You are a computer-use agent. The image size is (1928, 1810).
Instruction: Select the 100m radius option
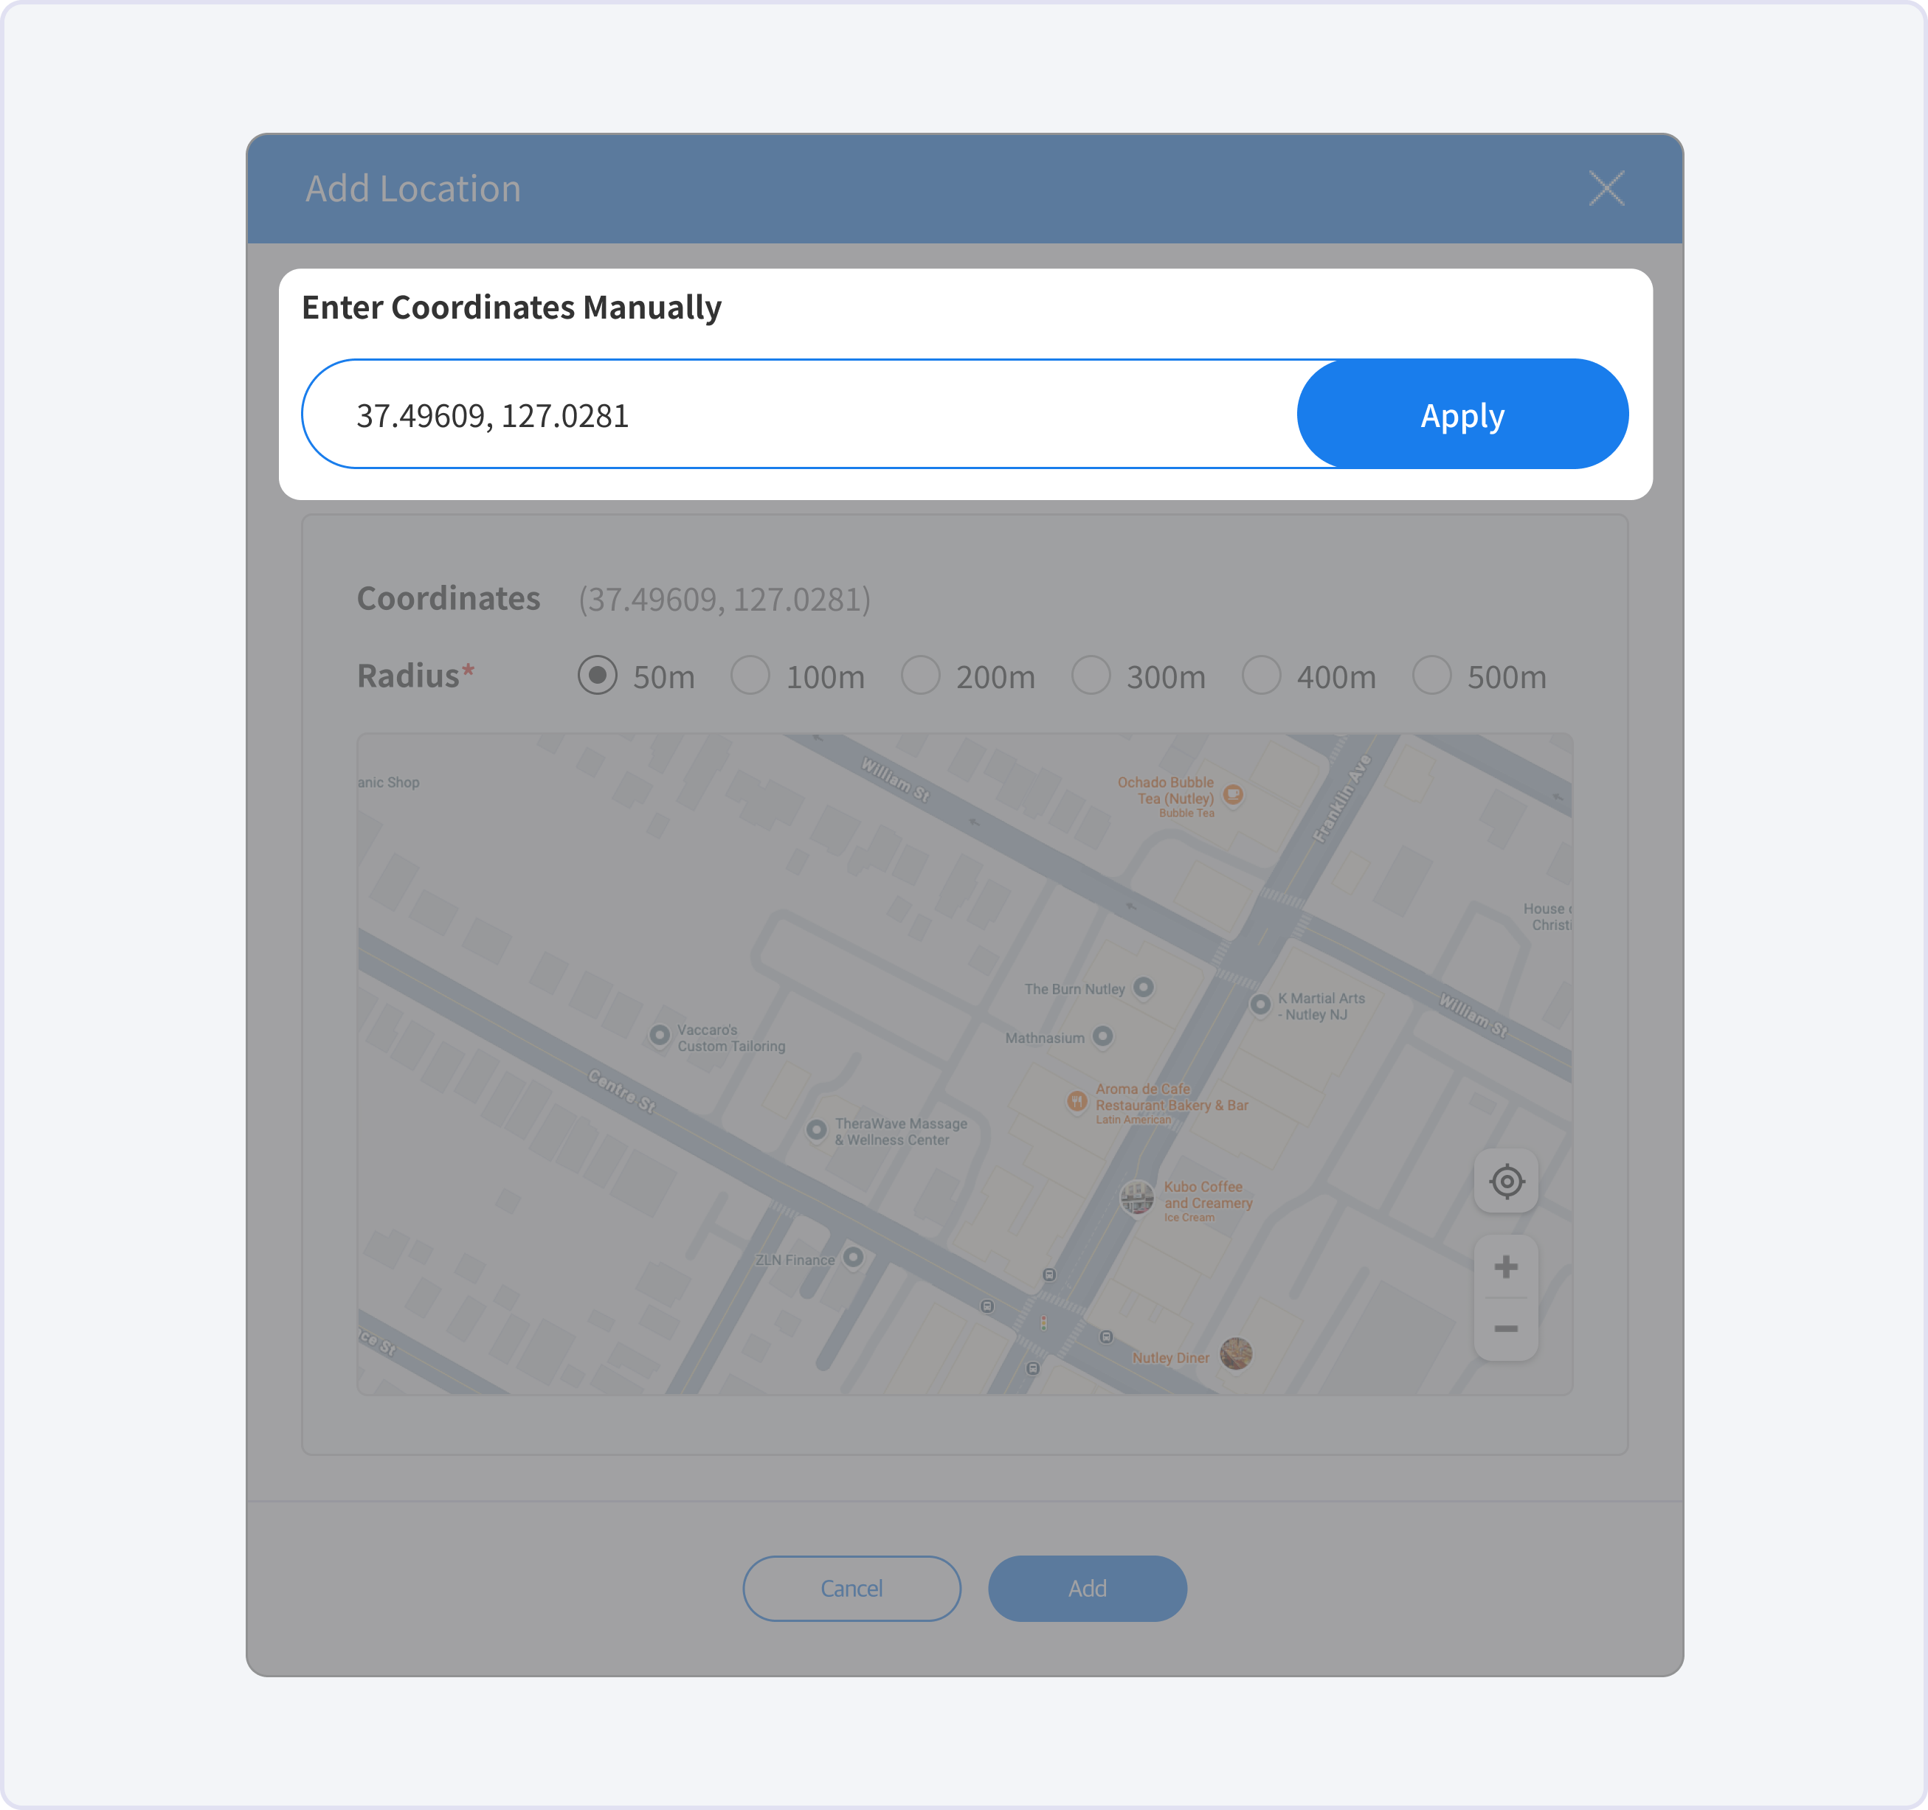point(750,675)
